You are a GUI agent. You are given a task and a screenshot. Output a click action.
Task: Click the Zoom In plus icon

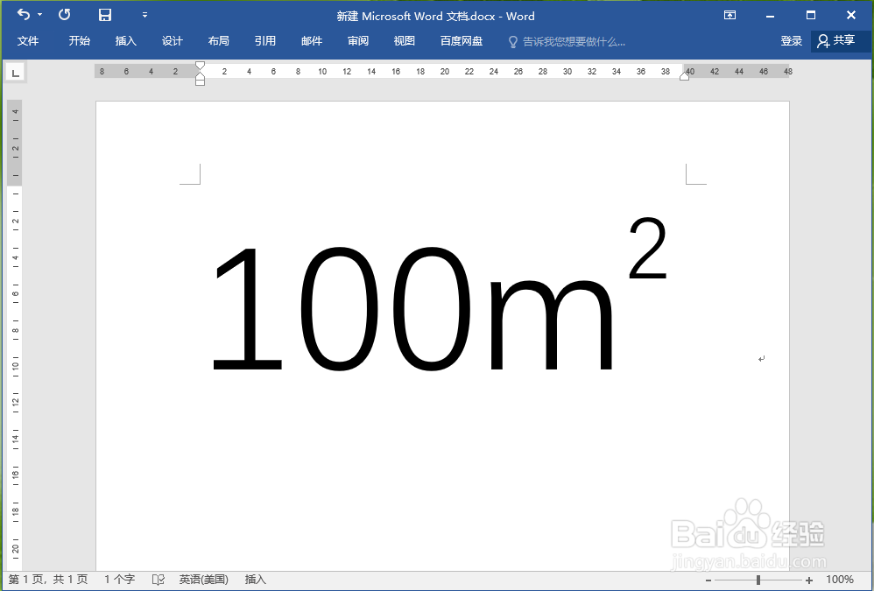[808, 579]
